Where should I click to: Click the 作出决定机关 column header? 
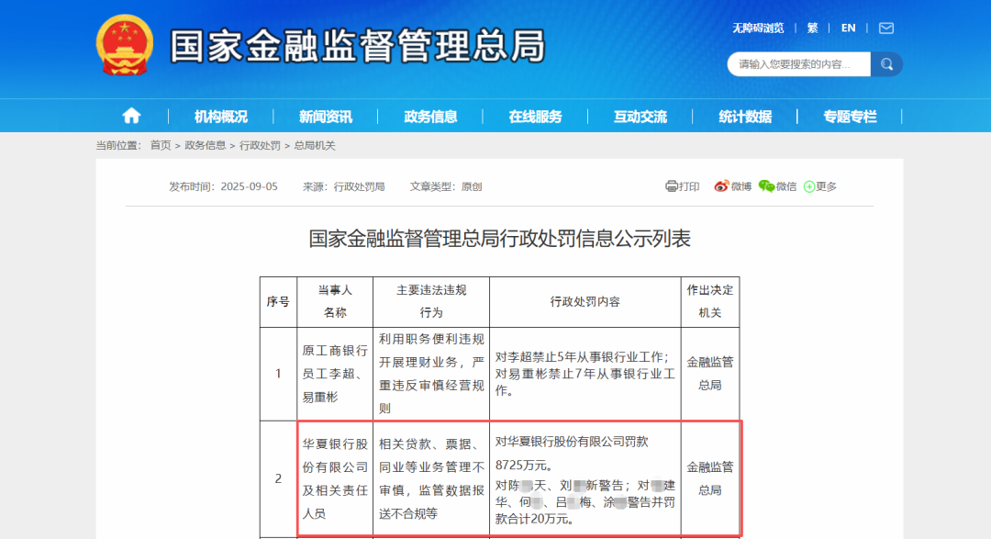click(709, 302)
